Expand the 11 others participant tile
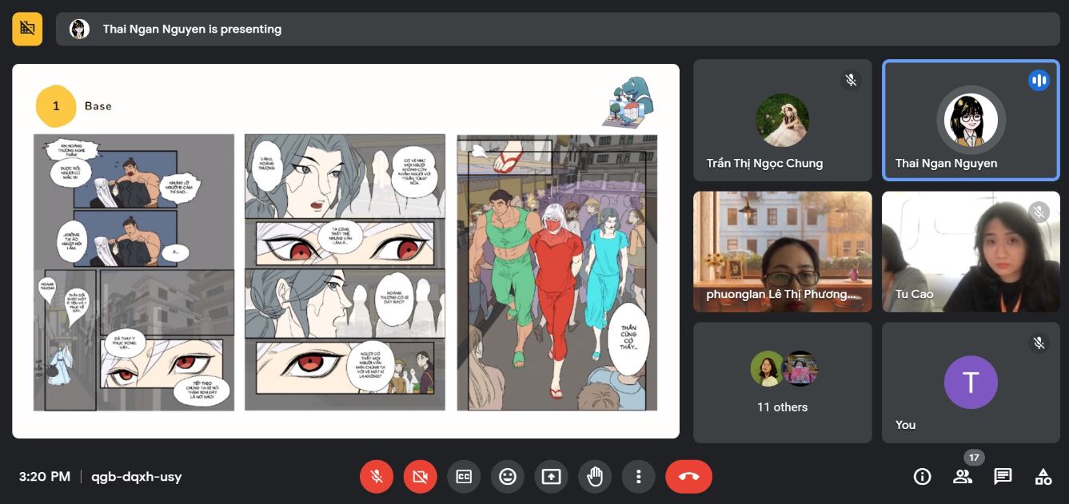Viewport: 1069px width, 504px height. click(x=782, y=382)
